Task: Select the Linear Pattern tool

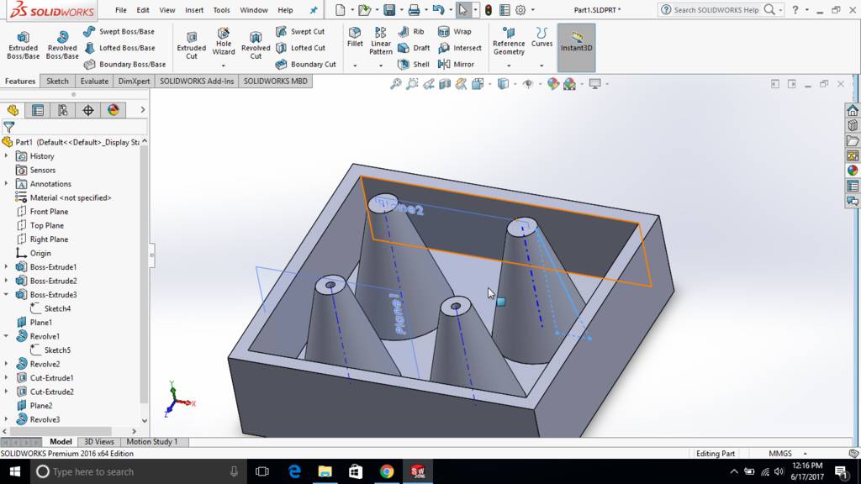Action: pyautogui.click(x=381, y=41)
